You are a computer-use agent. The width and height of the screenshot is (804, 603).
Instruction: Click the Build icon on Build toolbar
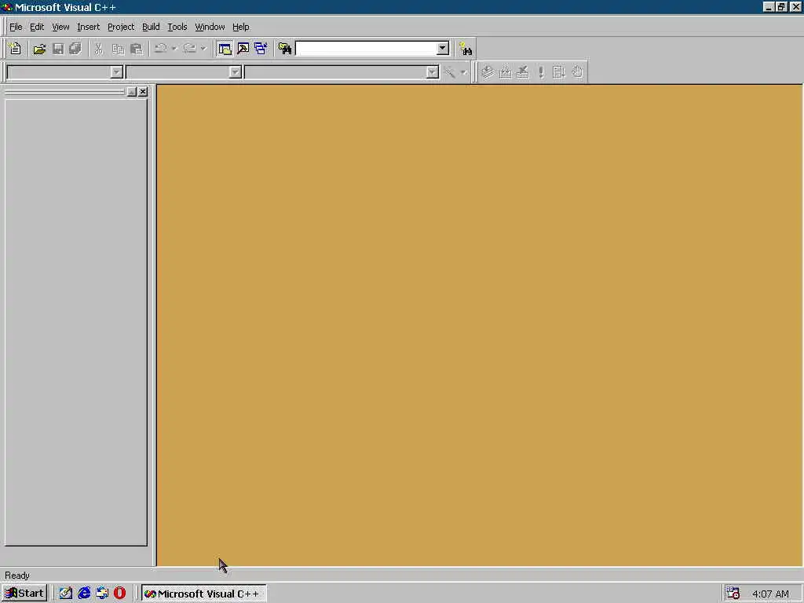(x=505, y=72)
